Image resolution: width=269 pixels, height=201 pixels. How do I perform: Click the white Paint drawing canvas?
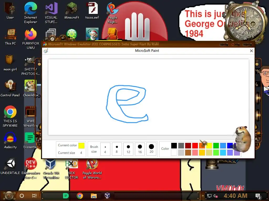tap(148, 97)
